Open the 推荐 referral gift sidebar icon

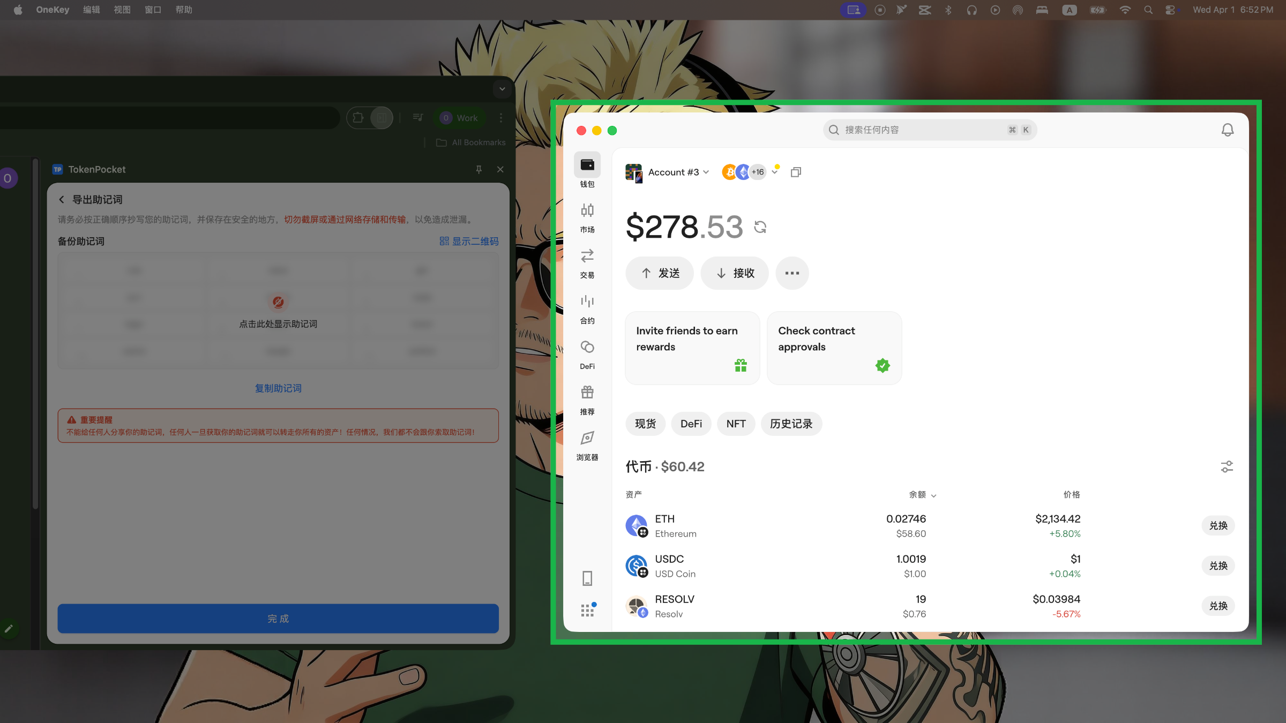pos(587,393)
